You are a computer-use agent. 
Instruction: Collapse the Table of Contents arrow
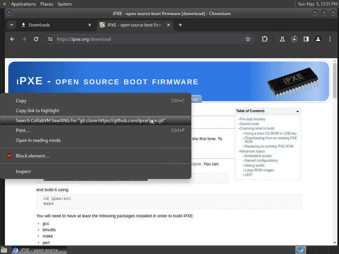coord(298,111)
